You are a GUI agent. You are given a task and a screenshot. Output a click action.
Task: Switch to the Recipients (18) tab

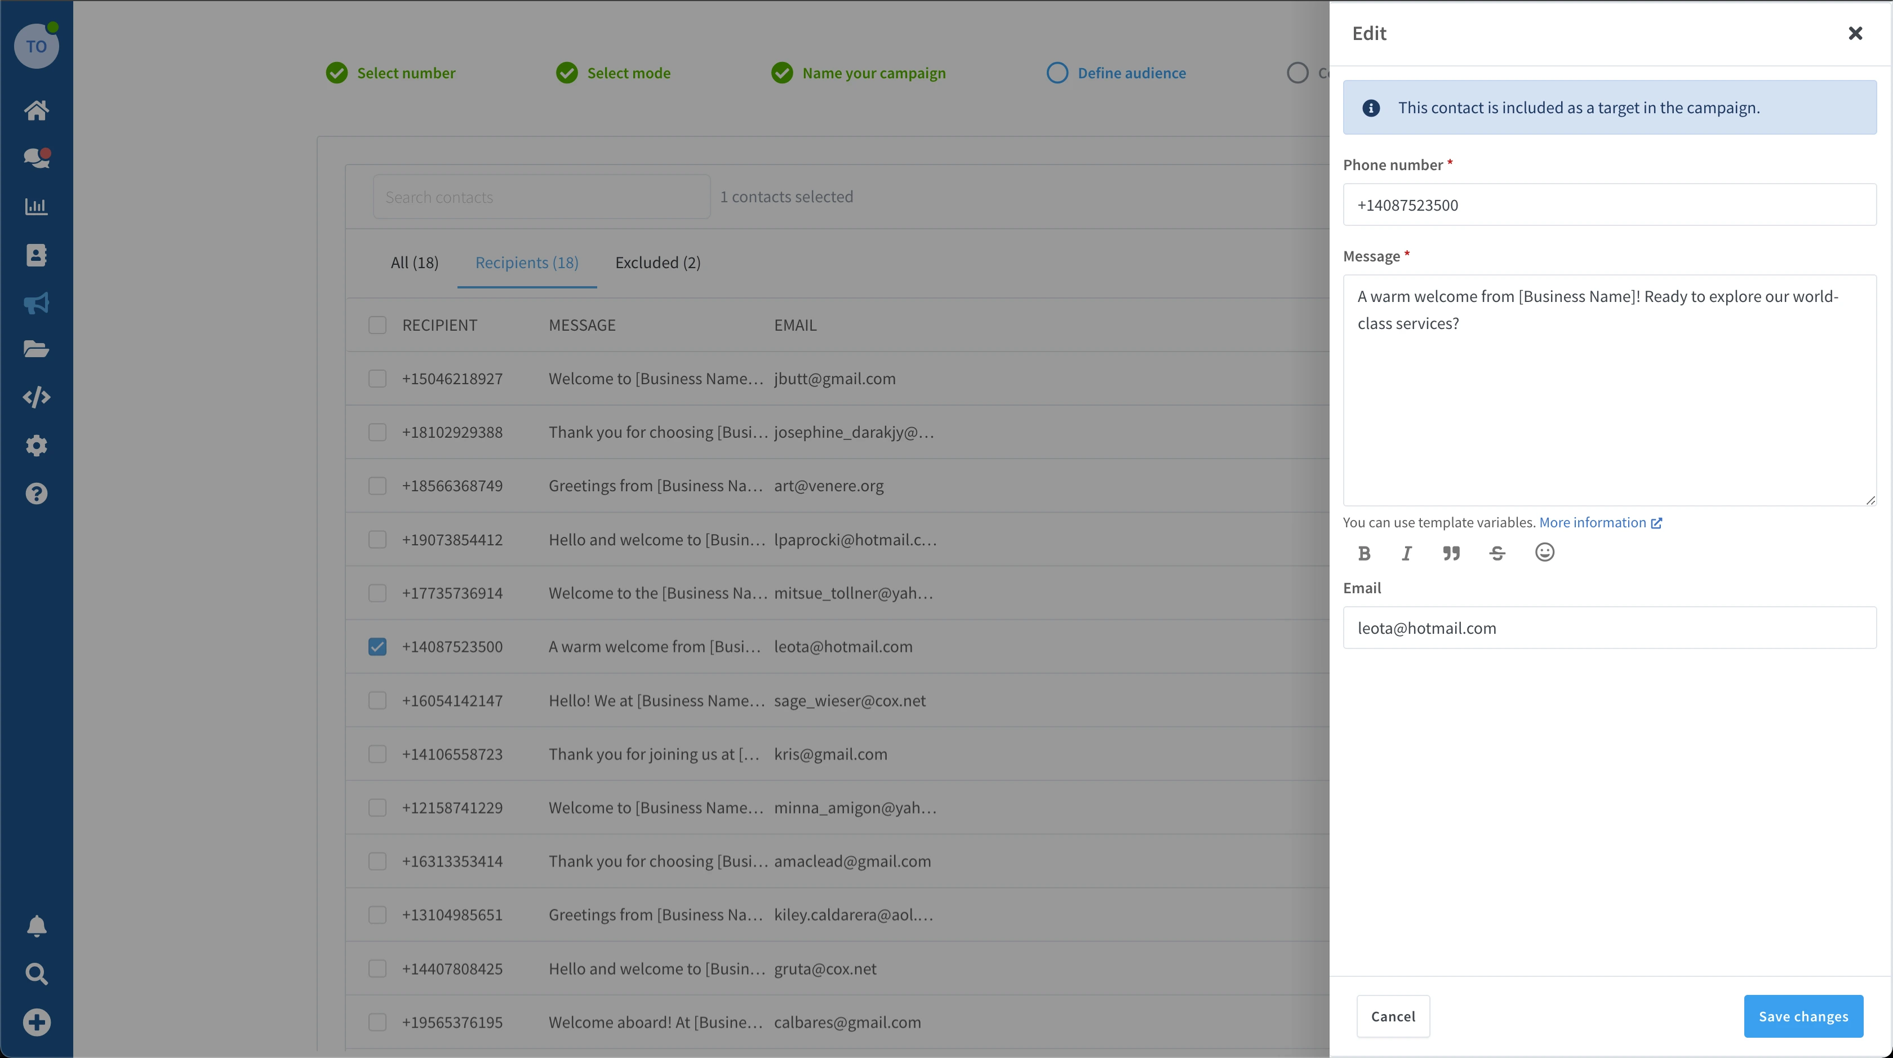527,263
